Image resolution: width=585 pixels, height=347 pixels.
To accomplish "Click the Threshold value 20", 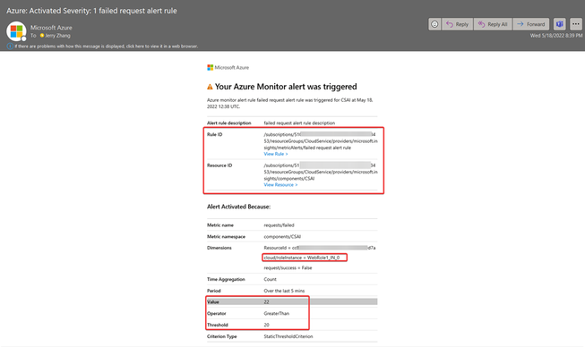I will pyautogui.click(x=266, y=325).
